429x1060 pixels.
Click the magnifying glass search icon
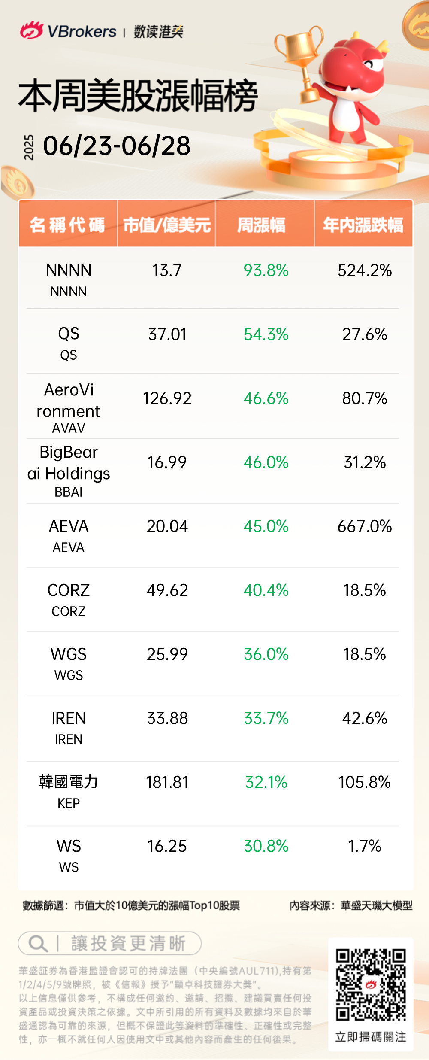coord(38,943)
